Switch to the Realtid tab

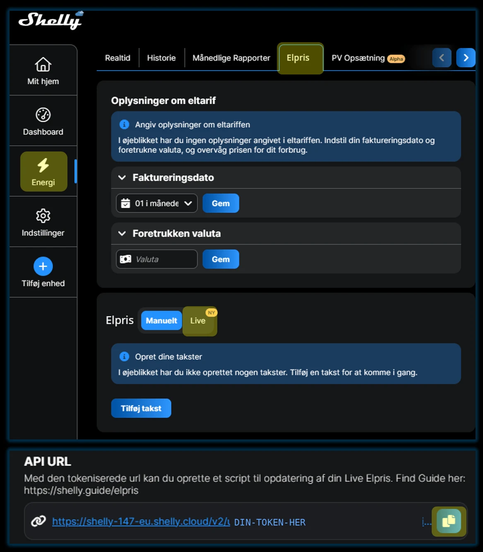point(118,58)
